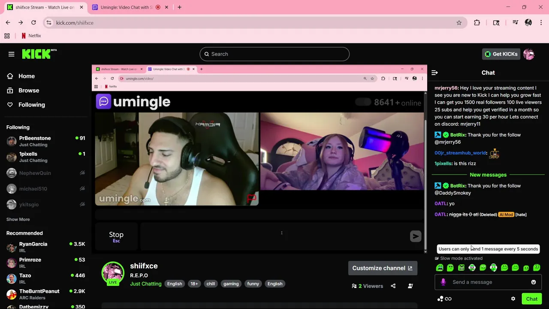
Task: Click the Get KICKs button
Action: (x=501, y=54)
